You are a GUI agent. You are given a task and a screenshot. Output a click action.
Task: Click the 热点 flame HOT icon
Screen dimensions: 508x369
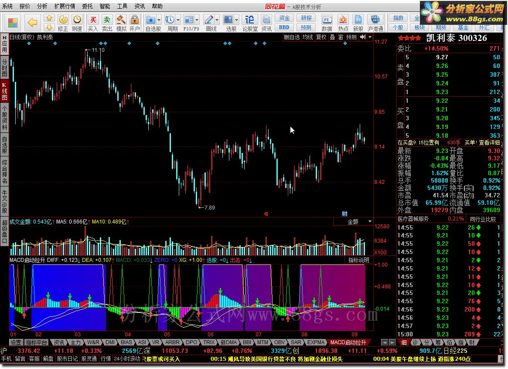point(343,20)
